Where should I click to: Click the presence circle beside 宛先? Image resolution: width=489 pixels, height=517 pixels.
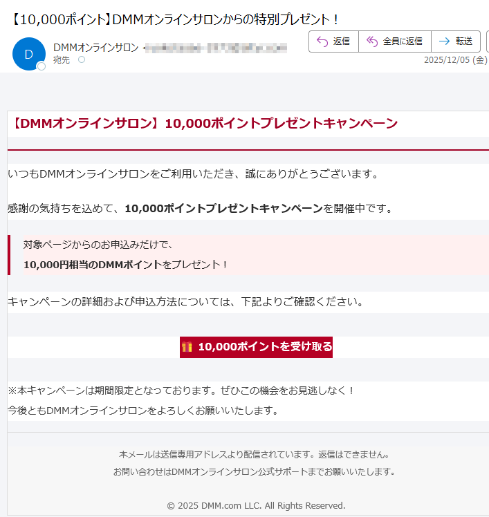click(x=82, y=60)
